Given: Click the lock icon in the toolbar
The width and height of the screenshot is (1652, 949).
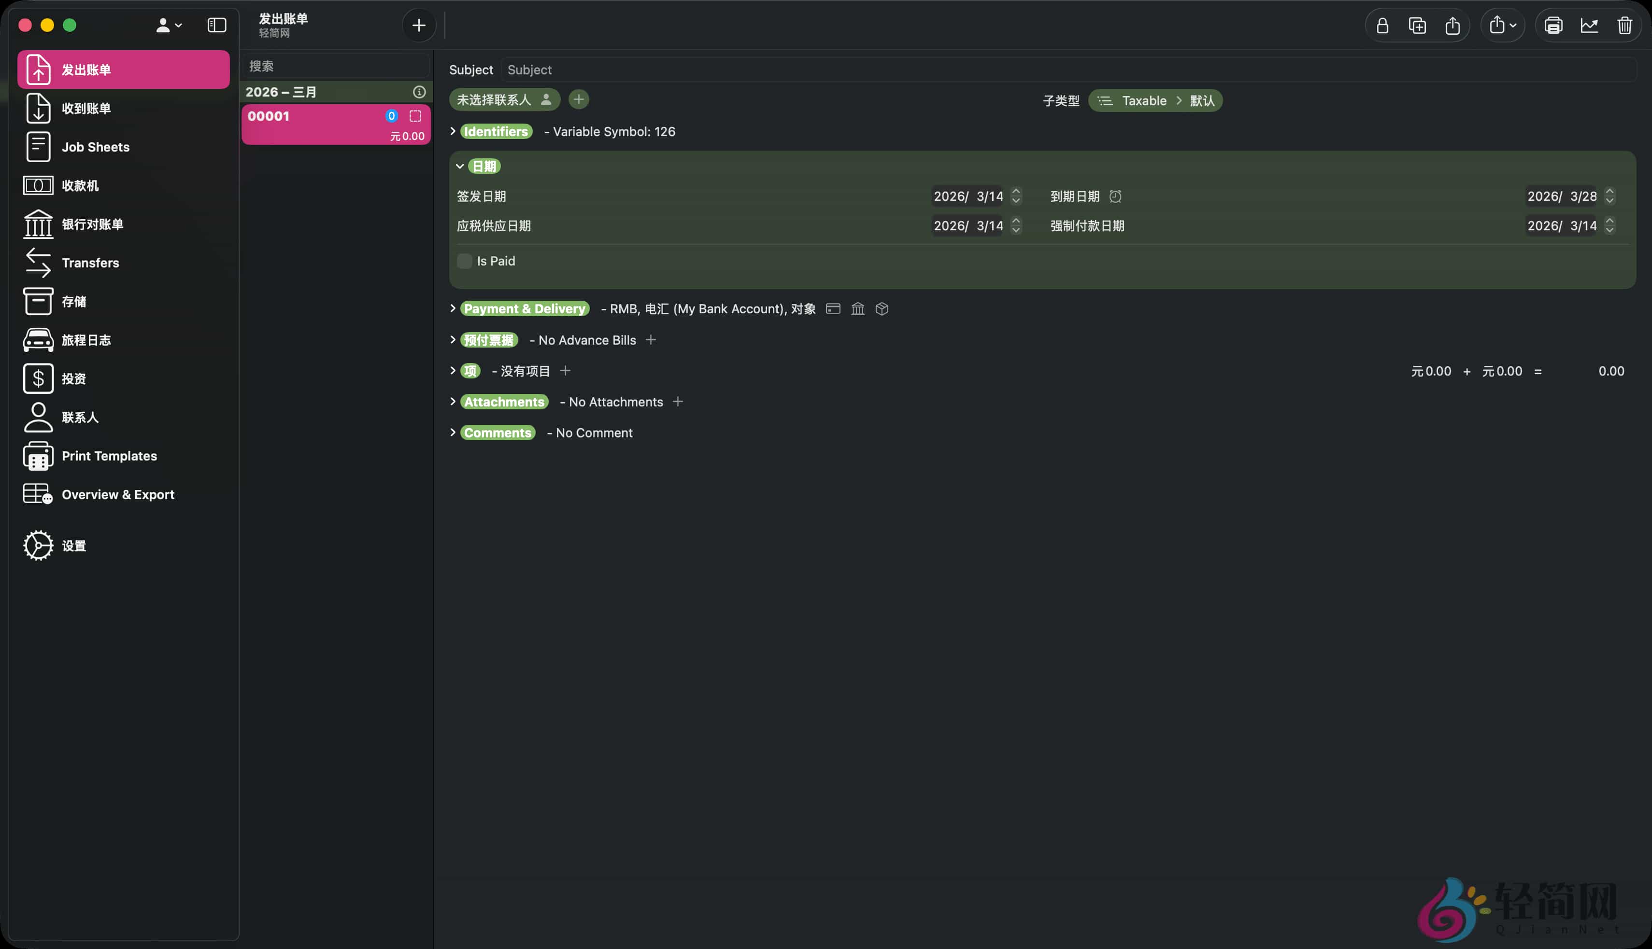Looking at the screenshot, I should click(1382, 26).
